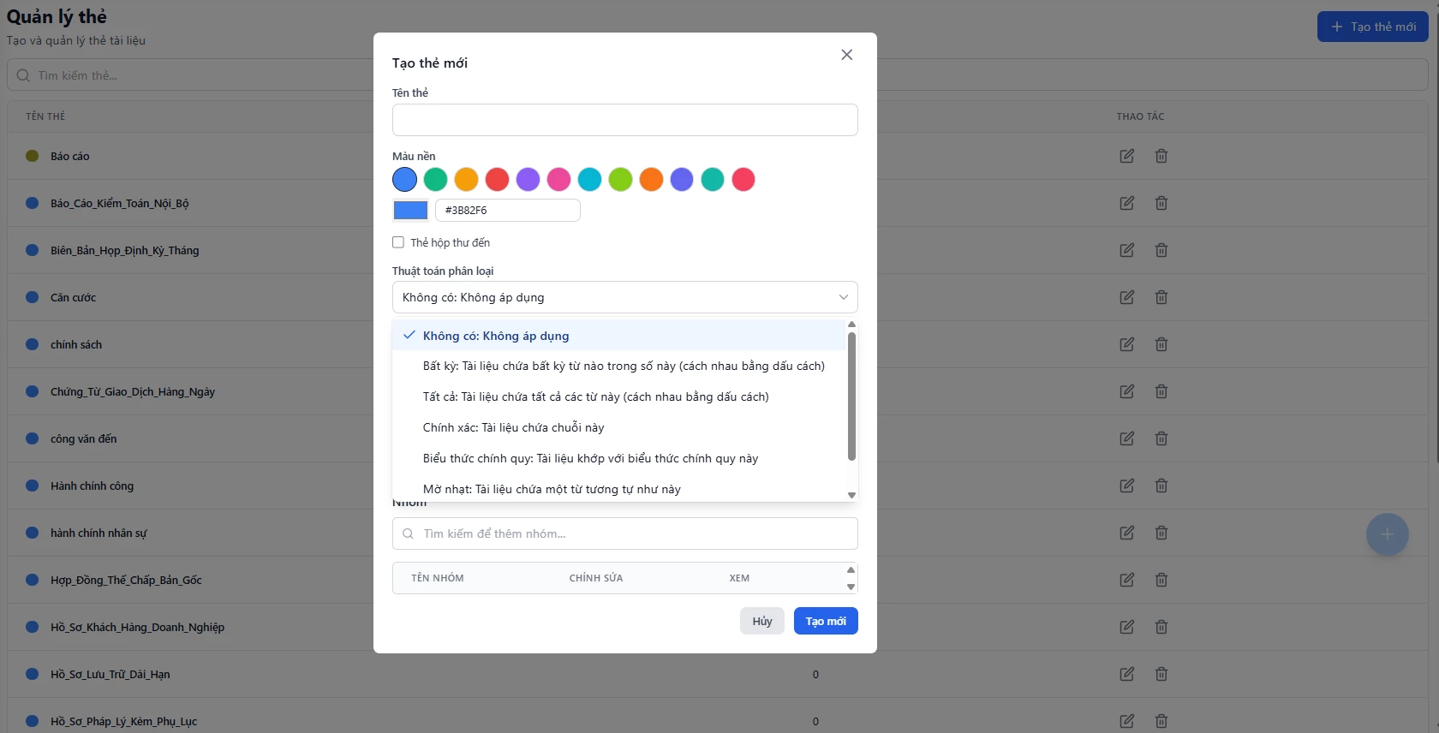Click the floating plus button

tap(1387, 534)
